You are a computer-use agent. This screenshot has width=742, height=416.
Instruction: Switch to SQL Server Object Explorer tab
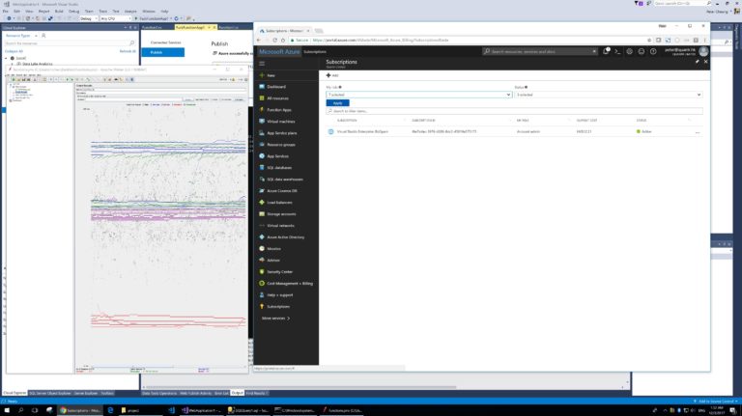[50, 393]
